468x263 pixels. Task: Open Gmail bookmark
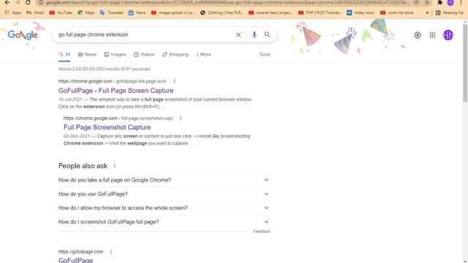(x=35, y=12)
